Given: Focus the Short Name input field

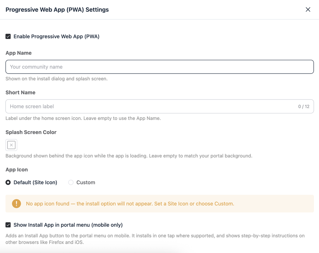Looking at the screenshot, I should (159, 107).
